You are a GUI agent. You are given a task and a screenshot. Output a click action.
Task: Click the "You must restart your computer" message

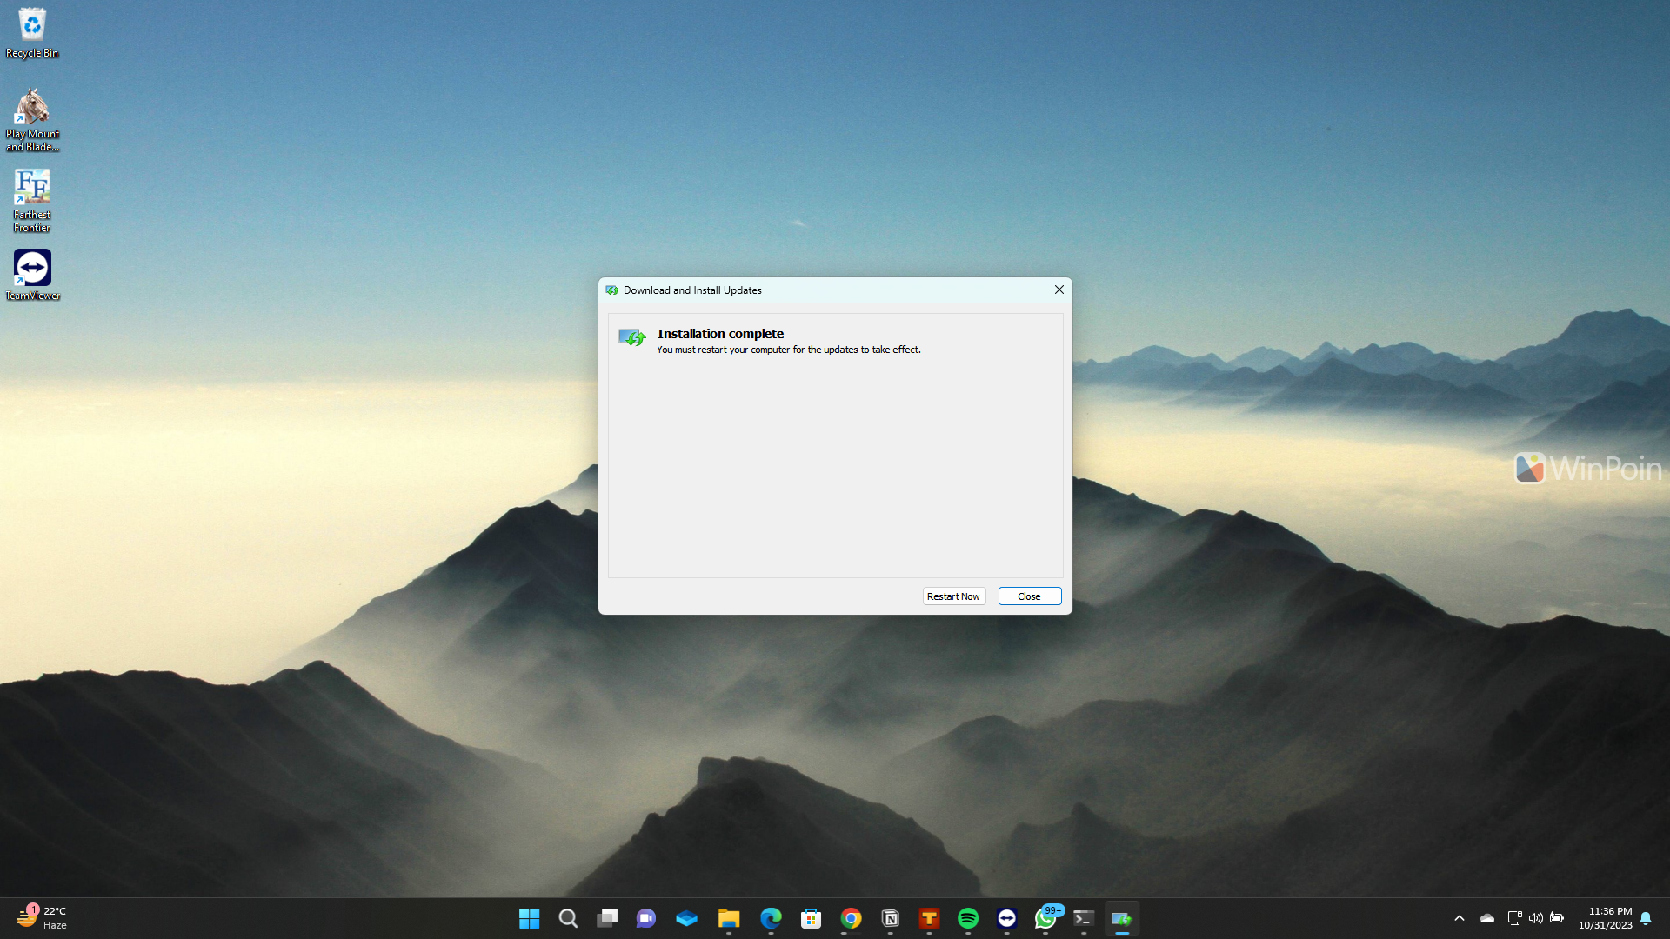[788, 350]
